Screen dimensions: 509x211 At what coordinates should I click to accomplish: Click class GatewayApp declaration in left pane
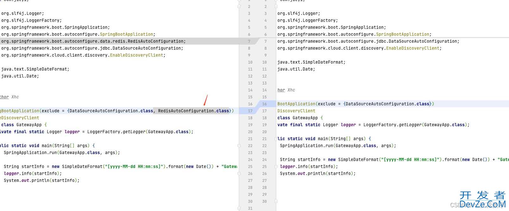24,125
